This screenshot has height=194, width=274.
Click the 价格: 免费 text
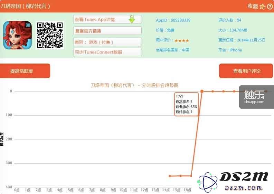[x=165, y=30]
